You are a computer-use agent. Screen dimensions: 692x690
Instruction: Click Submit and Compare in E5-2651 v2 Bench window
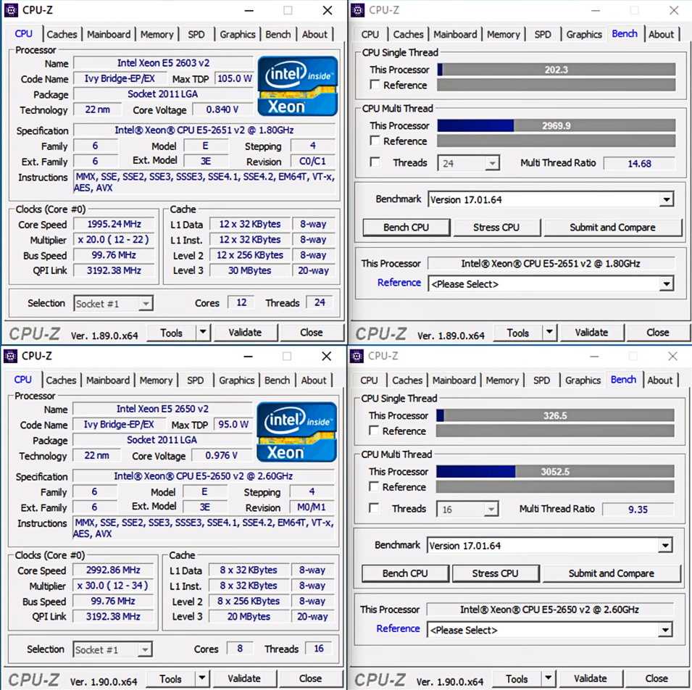[612, 228]
